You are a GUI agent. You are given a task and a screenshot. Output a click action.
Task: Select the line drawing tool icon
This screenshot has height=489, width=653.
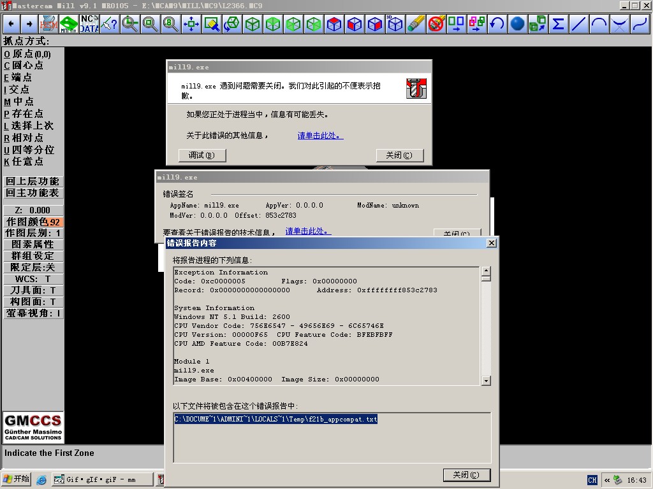579,24
